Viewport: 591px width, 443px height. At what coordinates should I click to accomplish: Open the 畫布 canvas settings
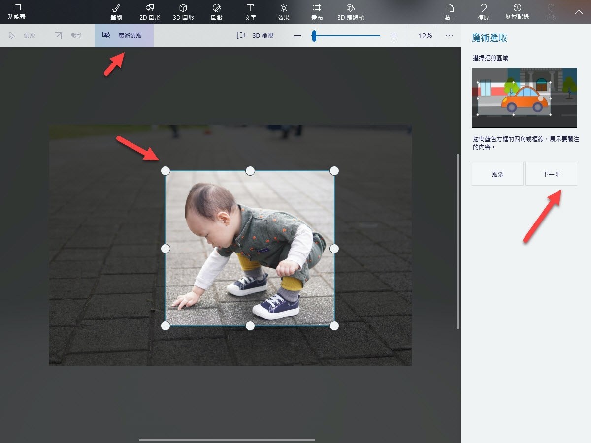point(317,12)
